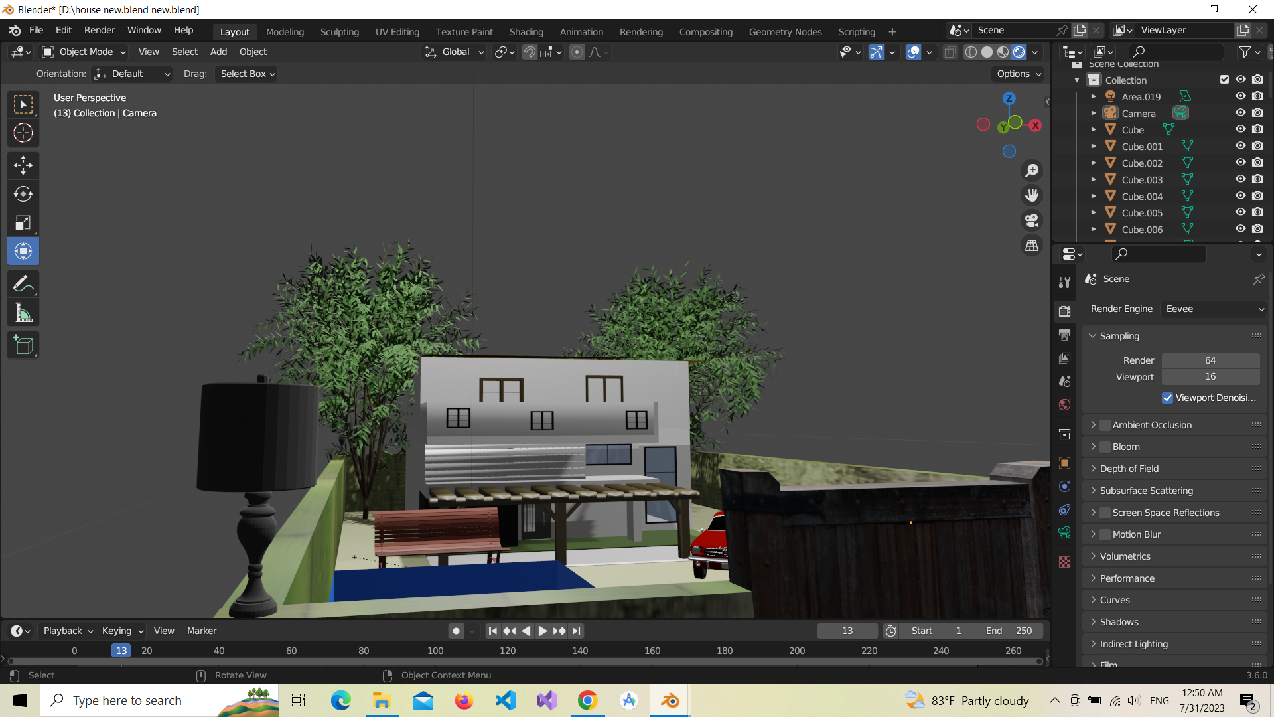Open the File menu
This screenshot has width=1274, height=717.
[x=36, y=30]
